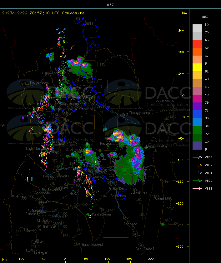This screenshot has height=263, width=221.
Task: Click the green VBCU arrow icon
Action: pyautogui.click(x=197, y=181)
